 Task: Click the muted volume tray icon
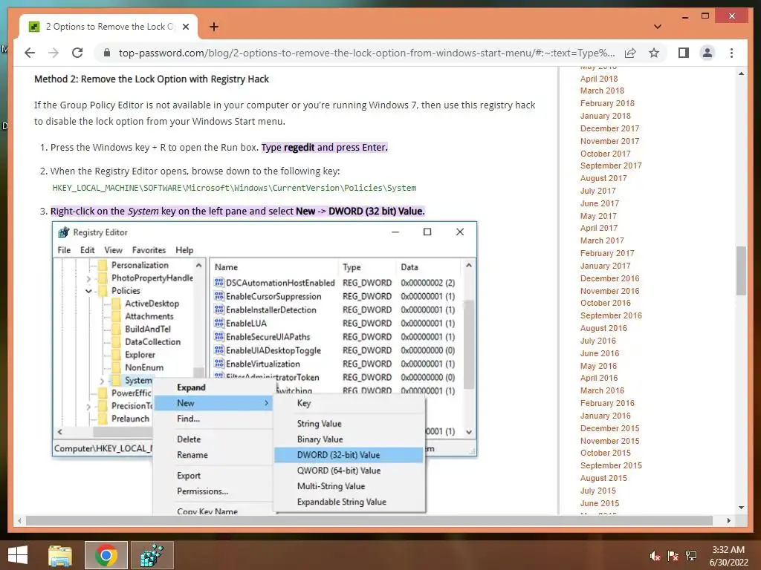[655, 556]
